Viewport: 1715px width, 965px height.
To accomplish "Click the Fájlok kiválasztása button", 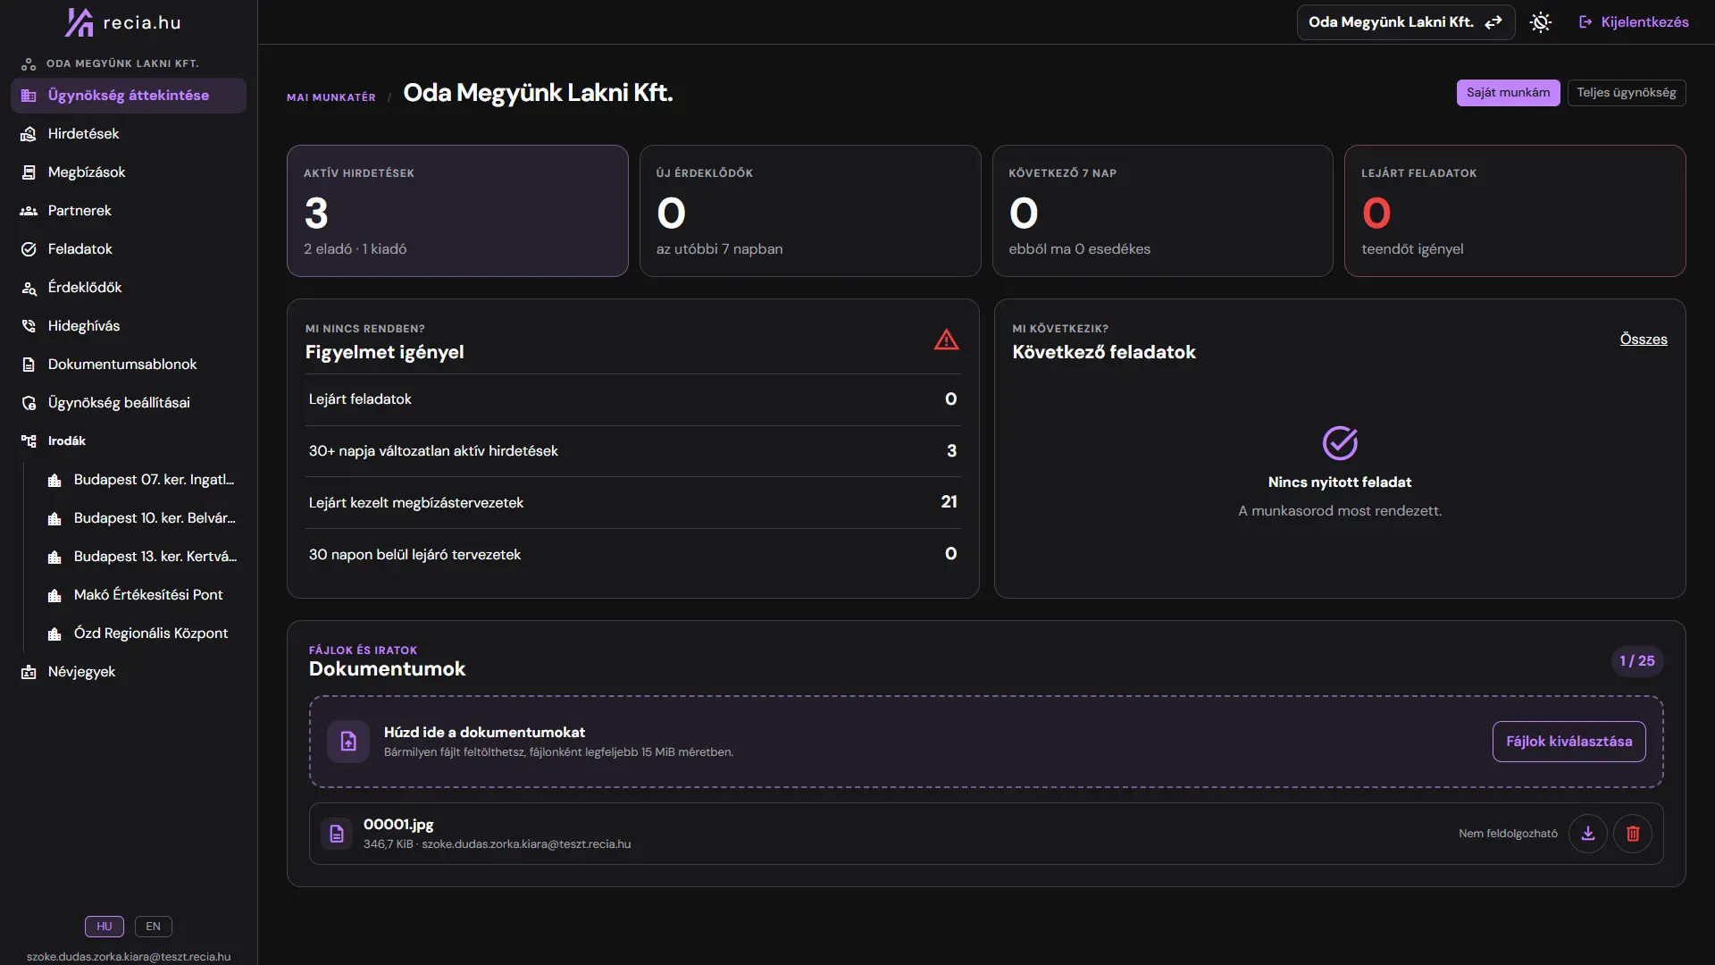I will pos(1569,742).
